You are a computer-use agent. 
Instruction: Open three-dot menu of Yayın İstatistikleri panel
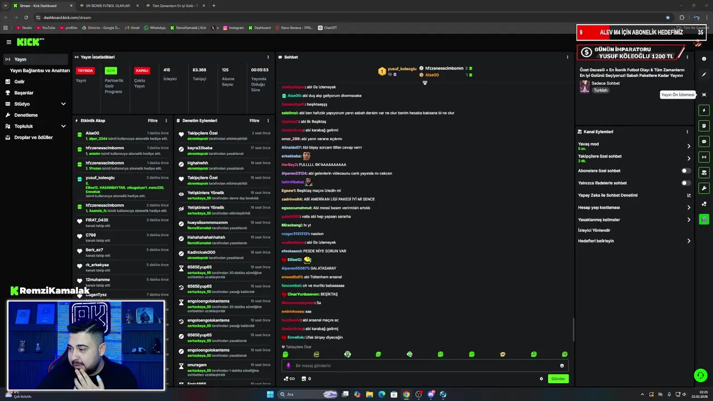(268, 57)
